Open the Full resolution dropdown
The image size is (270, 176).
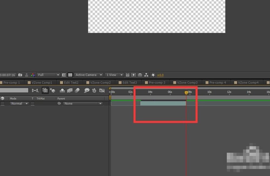[49, 75]
